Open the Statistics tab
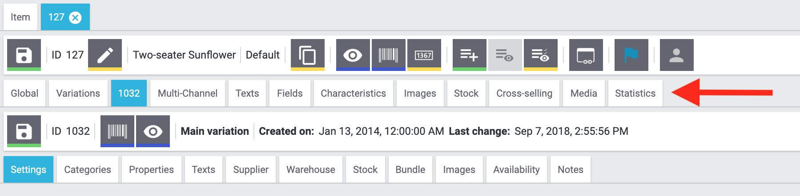800x196 pixels. click(635, 93)
